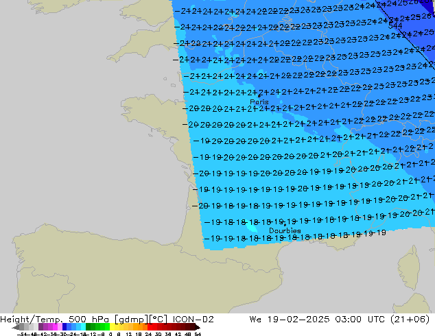Click the dark right arrow of colorbar
The image size is (435, 336).
(x=198, y=327)
